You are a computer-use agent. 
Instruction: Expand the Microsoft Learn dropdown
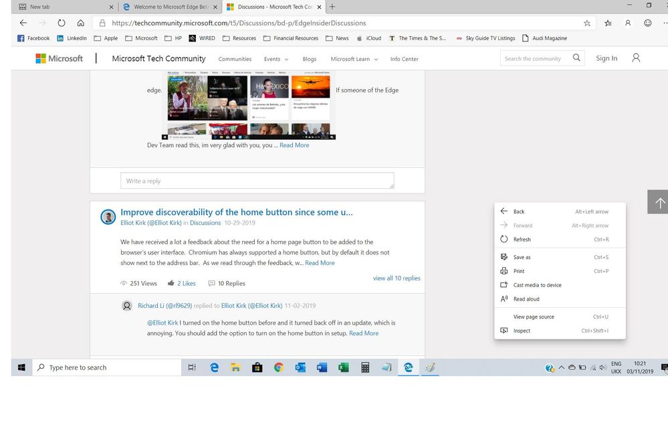(x=354, y=59)
